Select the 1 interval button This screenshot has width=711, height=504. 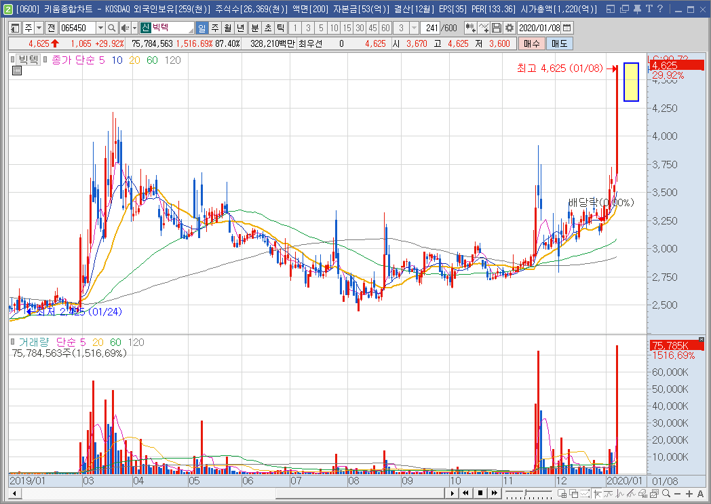pyautogui.click(x=295, y=28)
